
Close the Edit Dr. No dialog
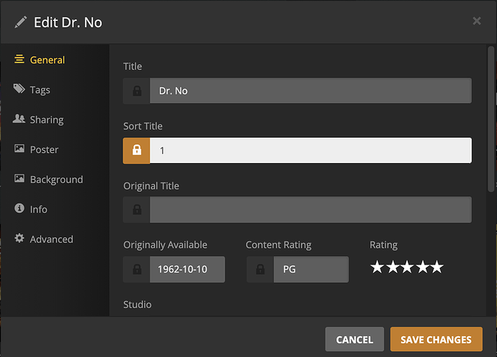coord(477,21)
